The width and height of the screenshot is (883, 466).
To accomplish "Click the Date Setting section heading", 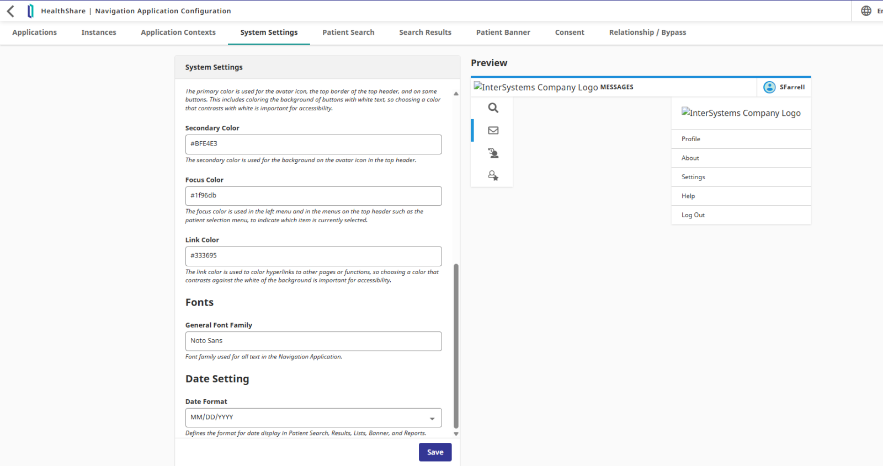I will pyautogui.click(x=217, y=379).
